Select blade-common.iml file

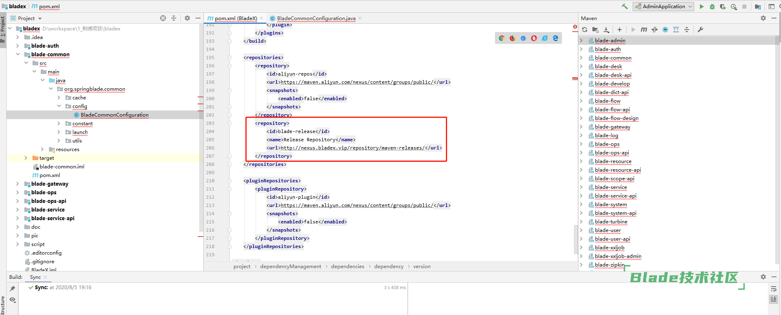(x=62, y=166)
